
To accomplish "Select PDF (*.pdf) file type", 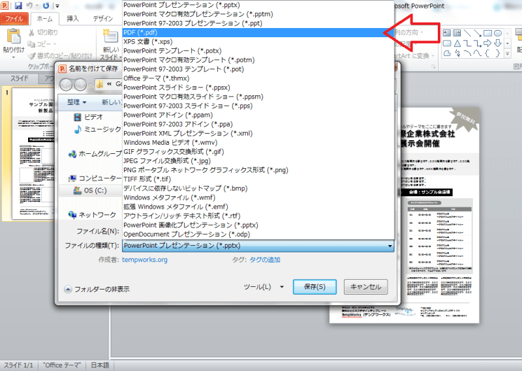I will (258, 33).
